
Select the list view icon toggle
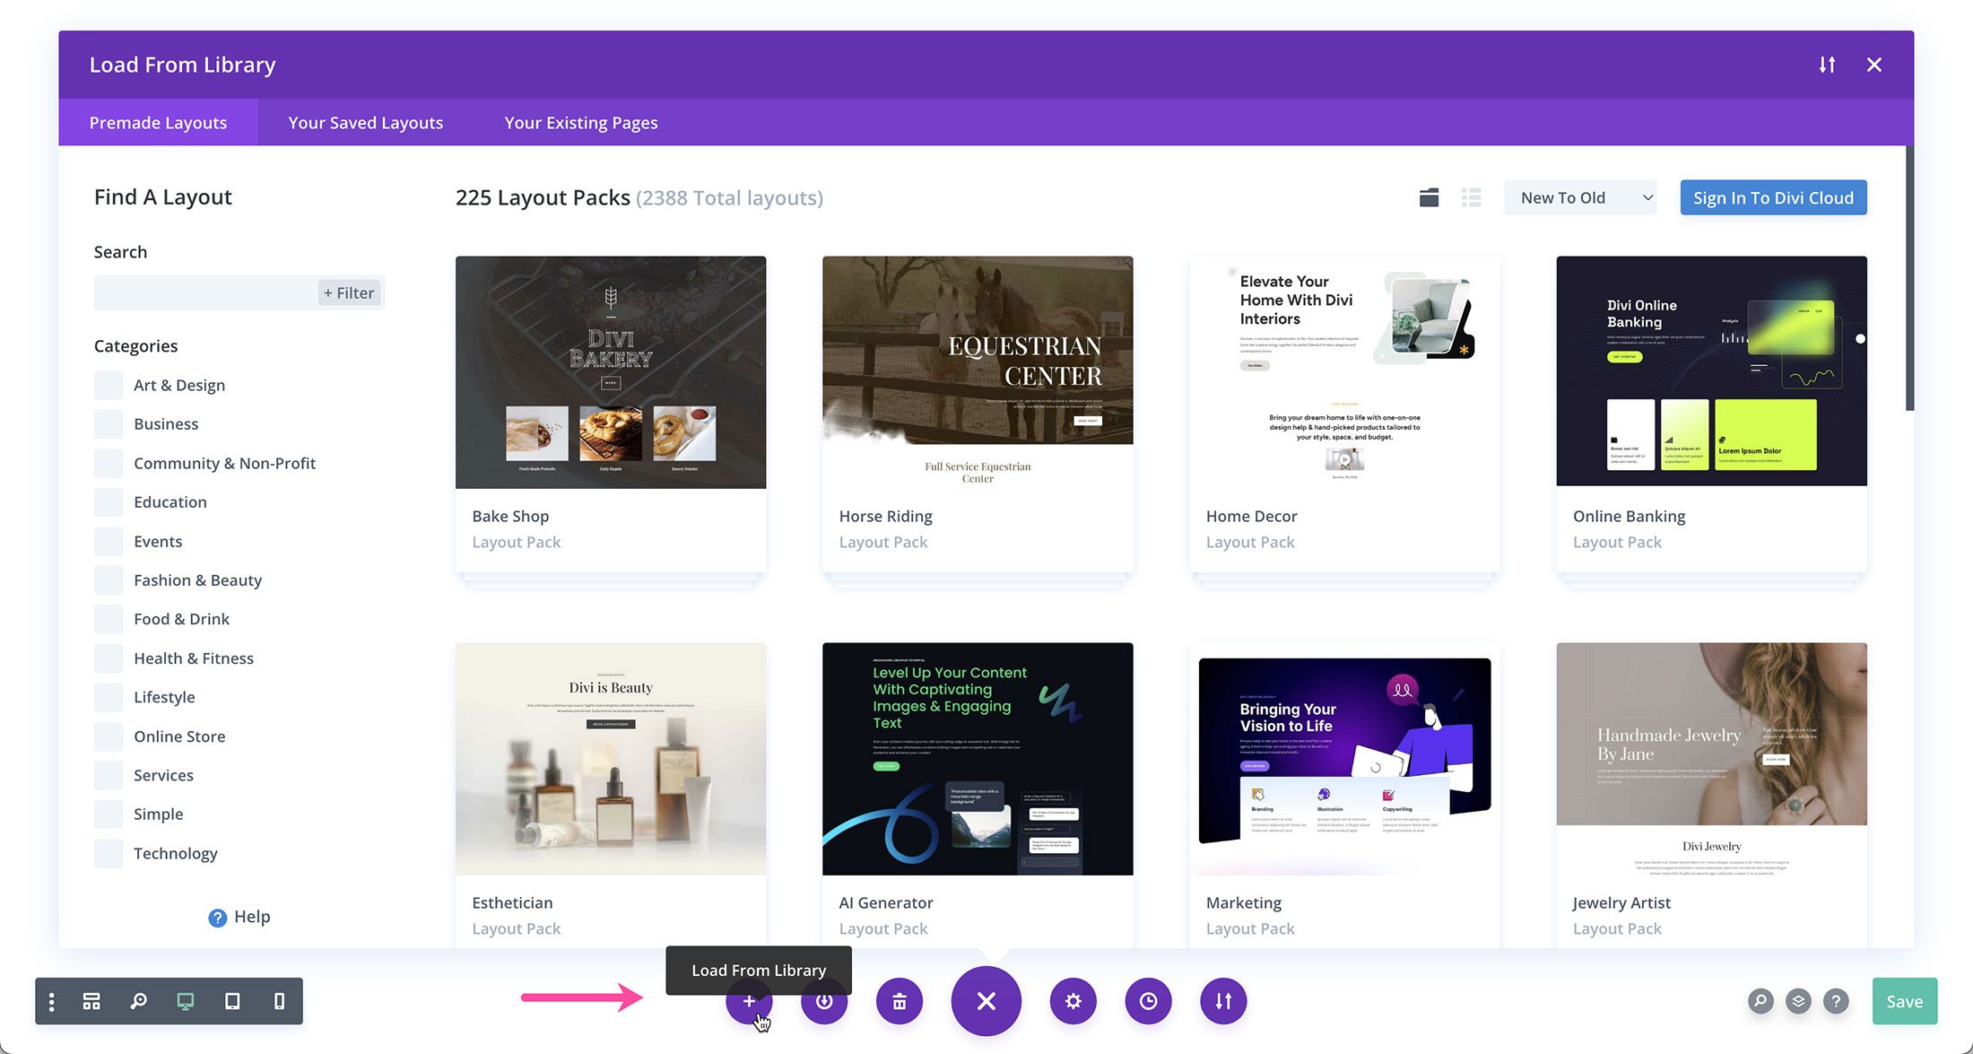(1472, 198)
